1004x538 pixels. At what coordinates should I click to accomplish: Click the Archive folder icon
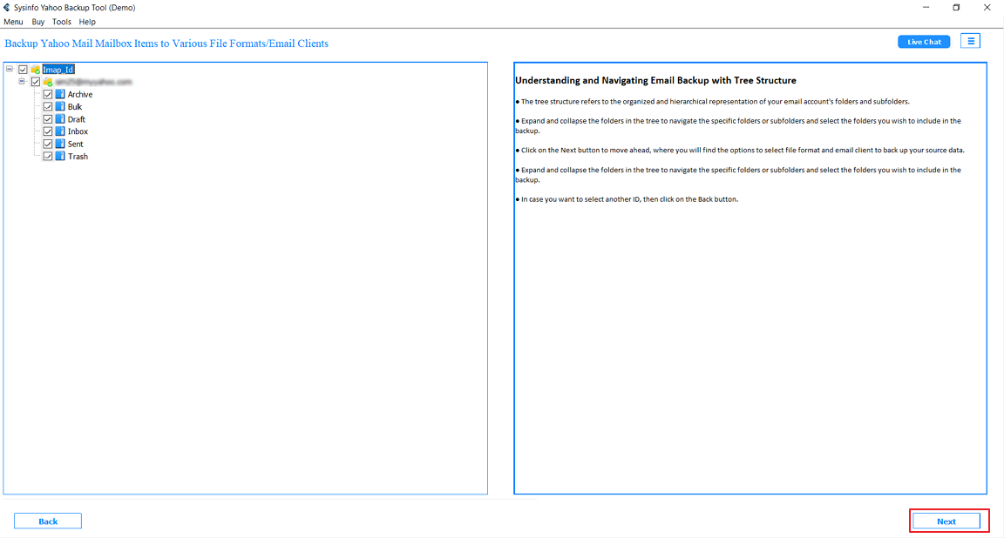coord(60,94)
